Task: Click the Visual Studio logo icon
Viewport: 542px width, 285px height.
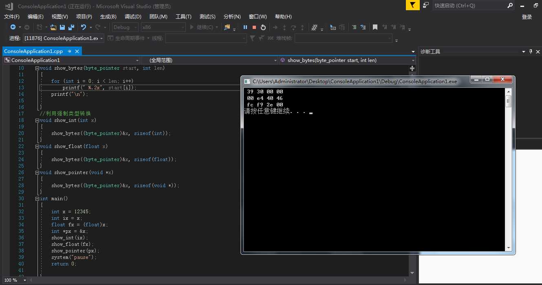Action: (x=9, y=6)
